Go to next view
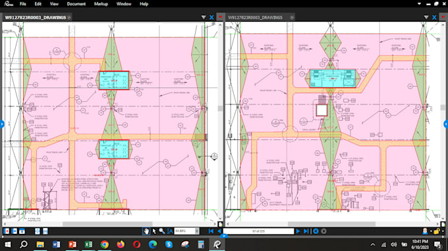448x251 pixels. [x=323, y=231]
